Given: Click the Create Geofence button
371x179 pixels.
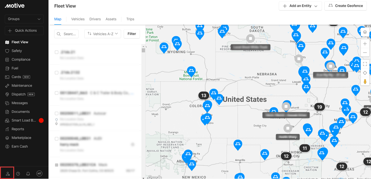Looking at the screenshot, I should click(x=345, y=6).
